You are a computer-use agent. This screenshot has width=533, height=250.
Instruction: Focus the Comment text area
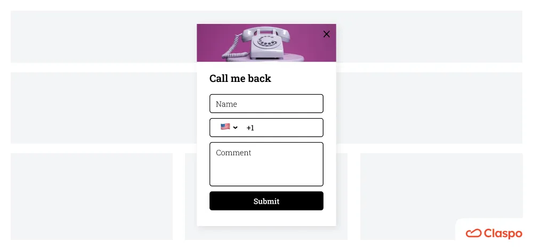tap(266, 164)
